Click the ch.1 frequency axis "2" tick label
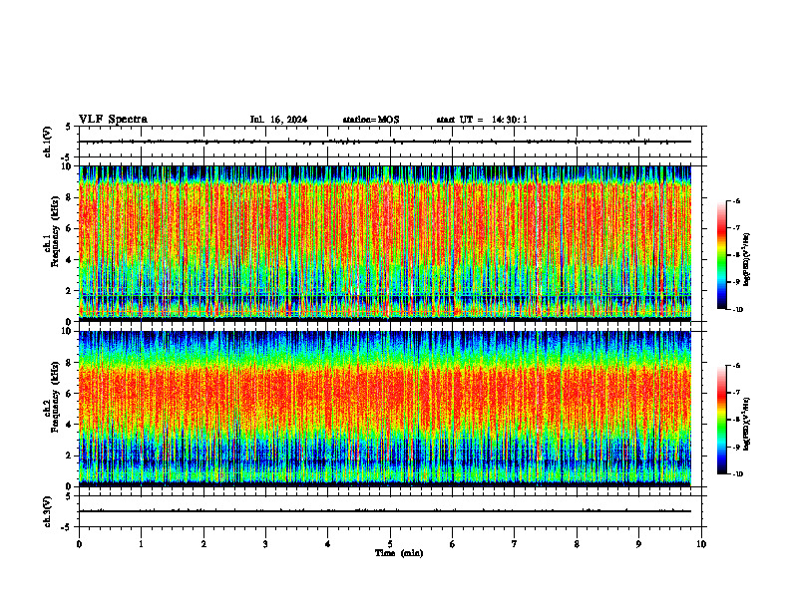The width and height of the screenshot is (790, 610). click(70, 291)
